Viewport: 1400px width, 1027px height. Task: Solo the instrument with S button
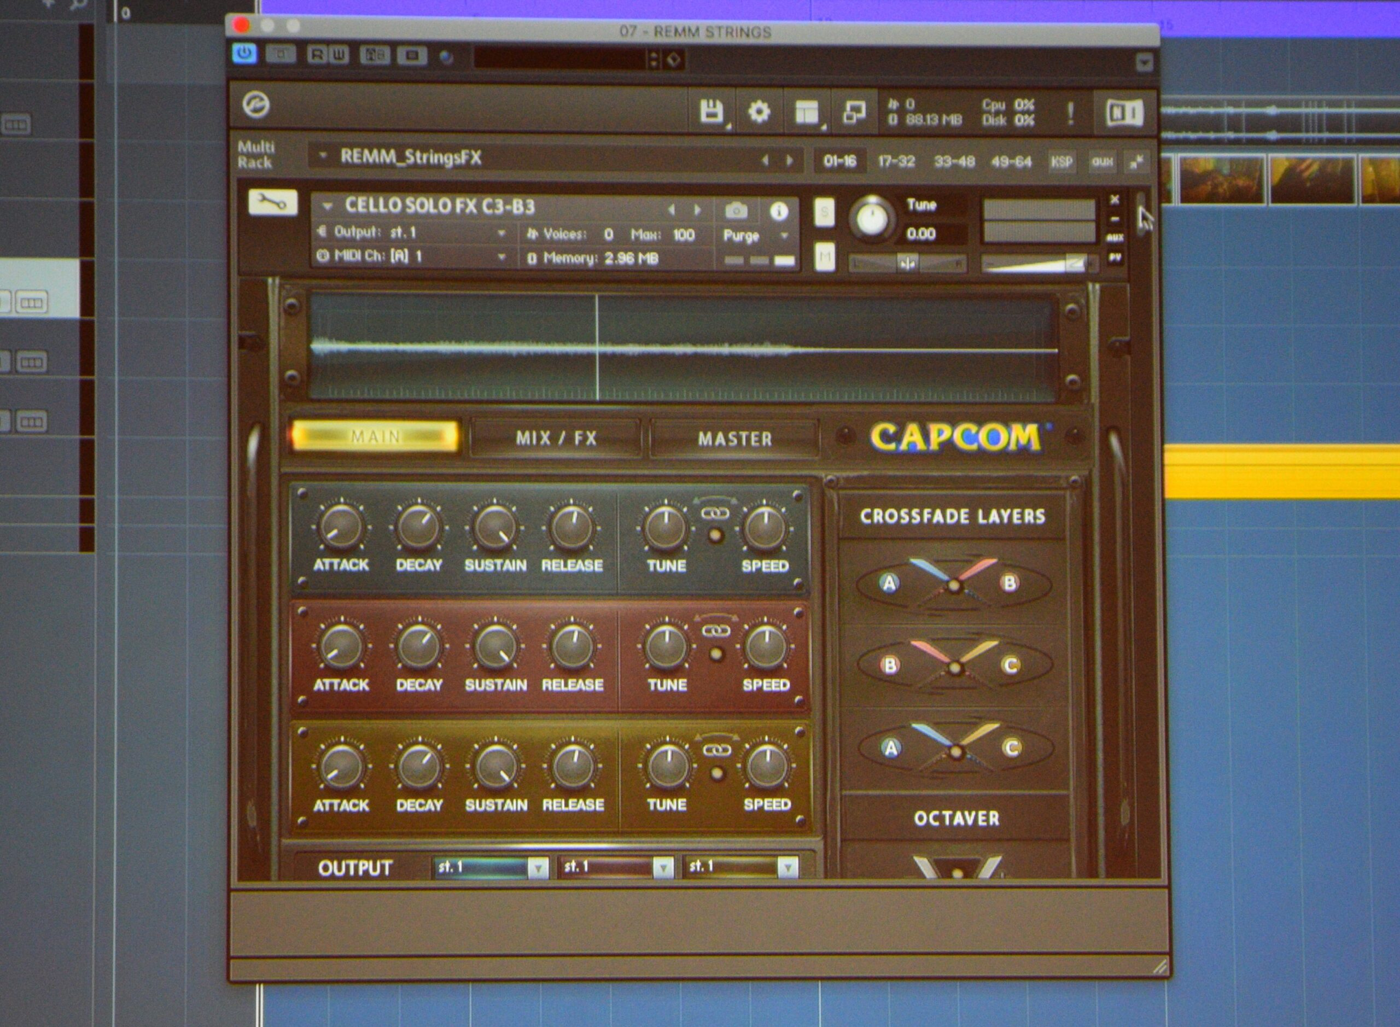(824, 213)
